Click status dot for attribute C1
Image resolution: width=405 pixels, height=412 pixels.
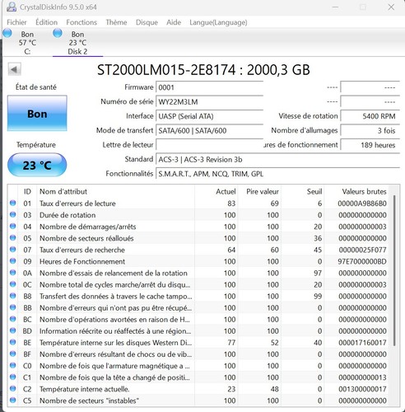(12, 377)
